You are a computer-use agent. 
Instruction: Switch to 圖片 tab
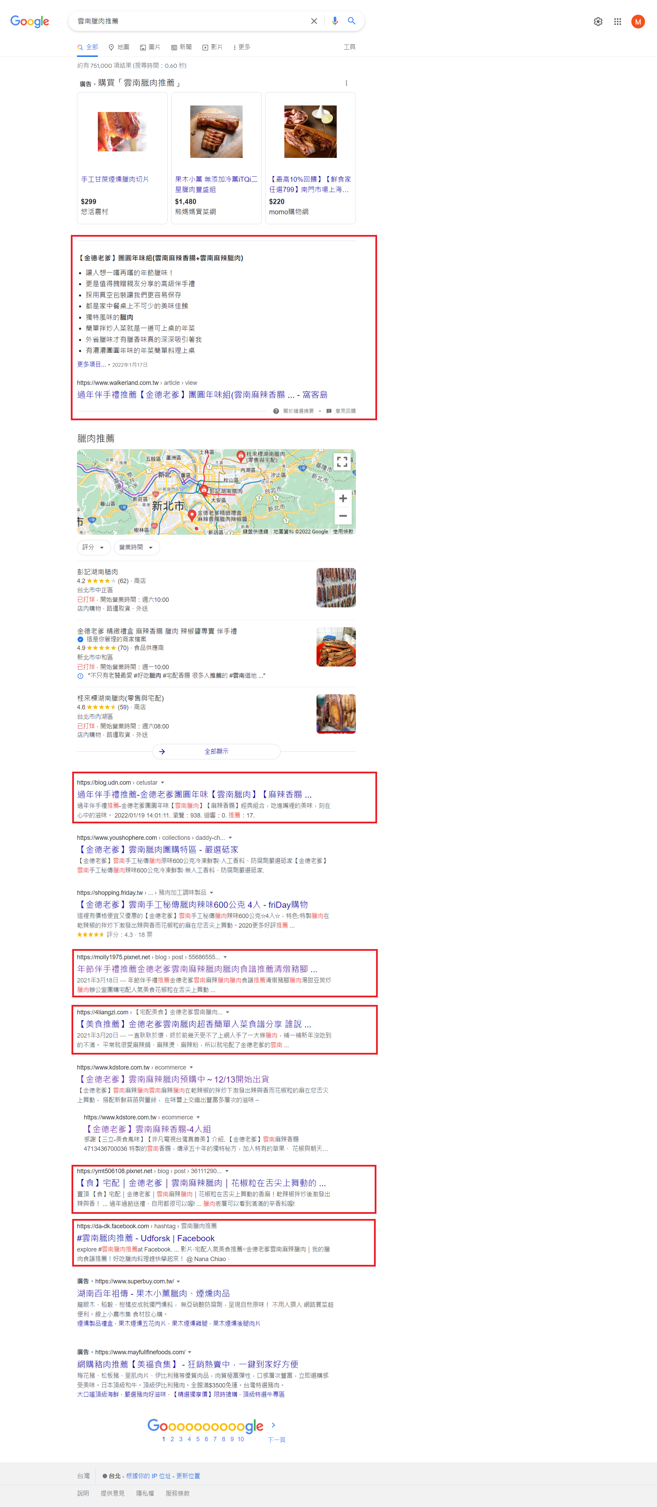coord(150,47)
